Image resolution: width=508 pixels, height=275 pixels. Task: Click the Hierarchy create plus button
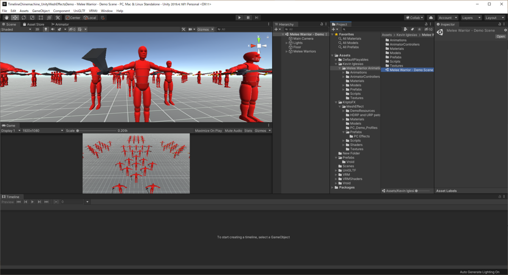pos(277,30)
